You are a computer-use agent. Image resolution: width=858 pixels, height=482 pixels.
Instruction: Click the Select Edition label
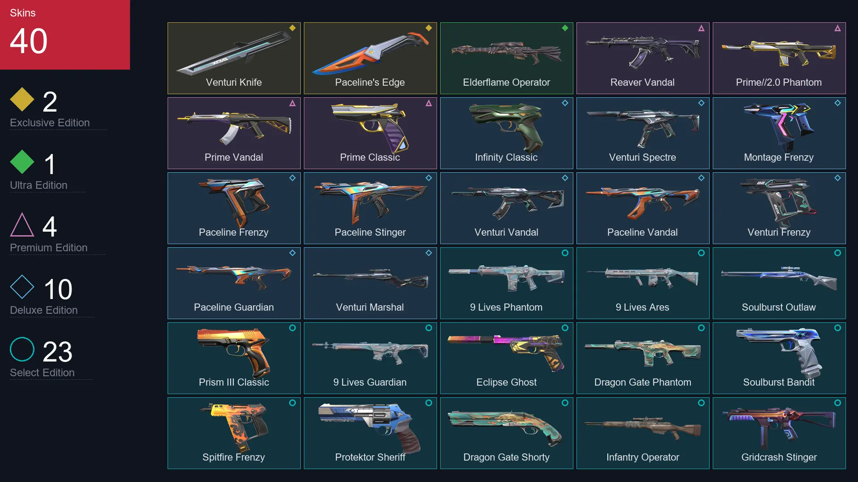42,373
